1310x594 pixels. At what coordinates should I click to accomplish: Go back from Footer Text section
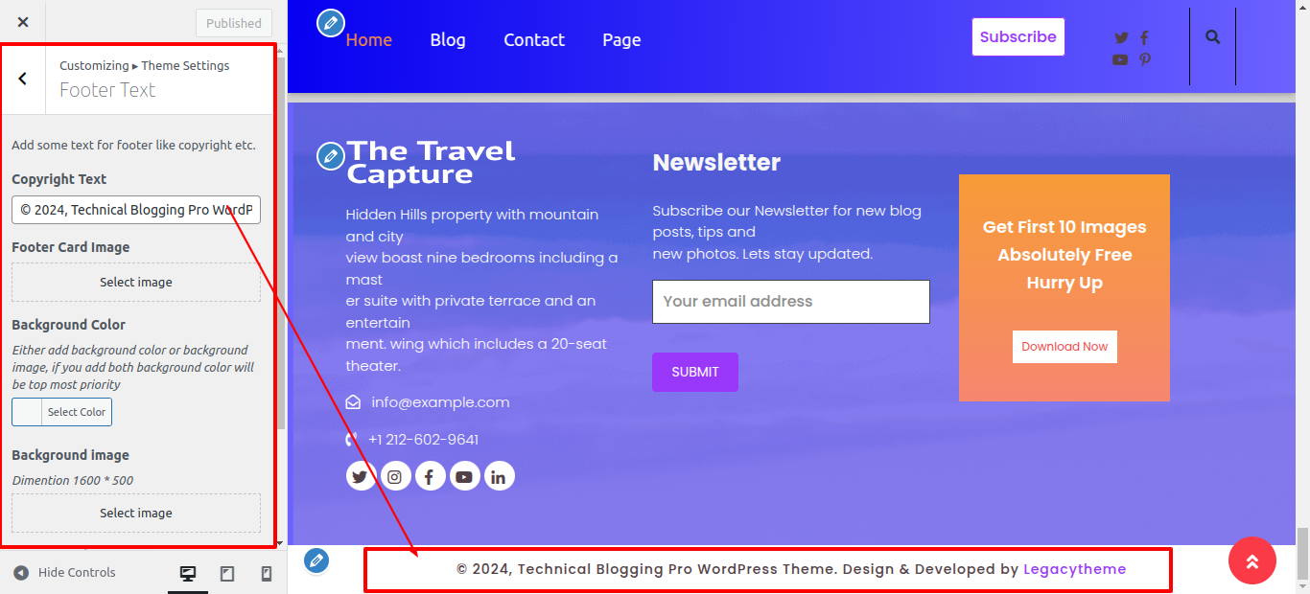pos(23,80)
